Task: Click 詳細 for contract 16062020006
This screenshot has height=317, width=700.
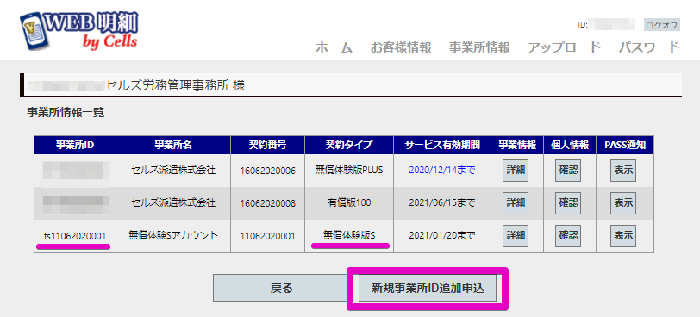Action: tap(516, 170)
